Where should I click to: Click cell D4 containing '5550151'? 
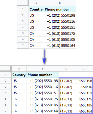click(x=83, y=93)
